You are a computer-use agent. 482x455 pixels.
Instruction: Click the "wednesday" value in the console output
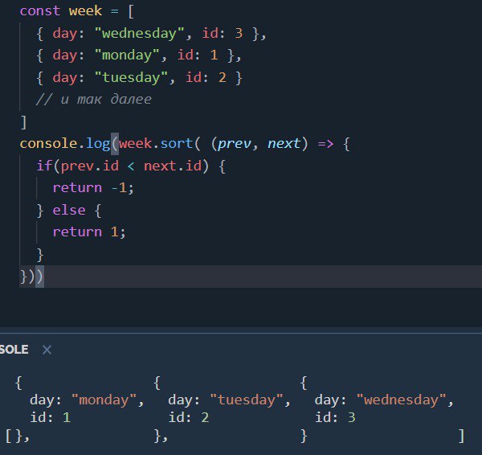tap(401, 400)
